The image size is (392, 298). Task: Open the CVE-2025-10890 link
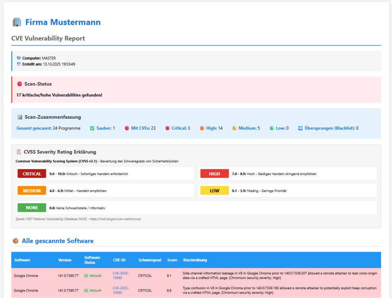click(x=121, y=276)
